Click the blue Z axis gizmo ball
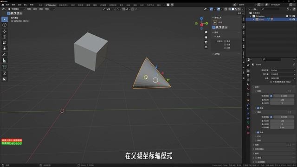The height and width of the screenshot is (167, 297). [x=201, y=19]
